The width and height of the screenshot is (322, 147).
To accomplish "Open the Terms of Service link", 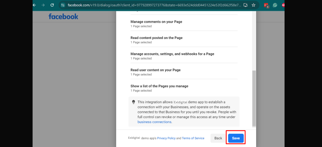I will (x=193, y=138).
